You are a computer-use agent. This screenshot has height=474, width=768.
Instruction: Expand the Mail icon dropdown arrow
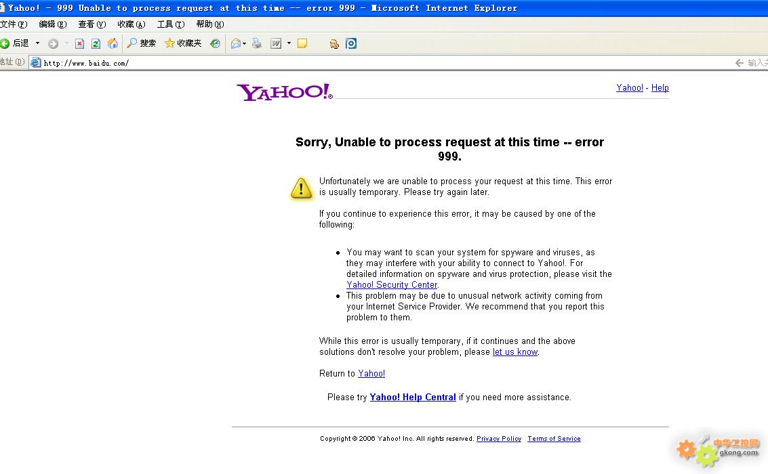pos(245,43)
